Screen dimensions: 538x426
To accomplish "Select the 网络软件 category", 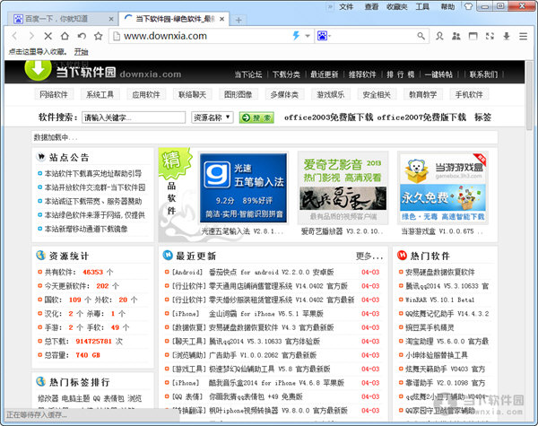I will click(54, 94).
